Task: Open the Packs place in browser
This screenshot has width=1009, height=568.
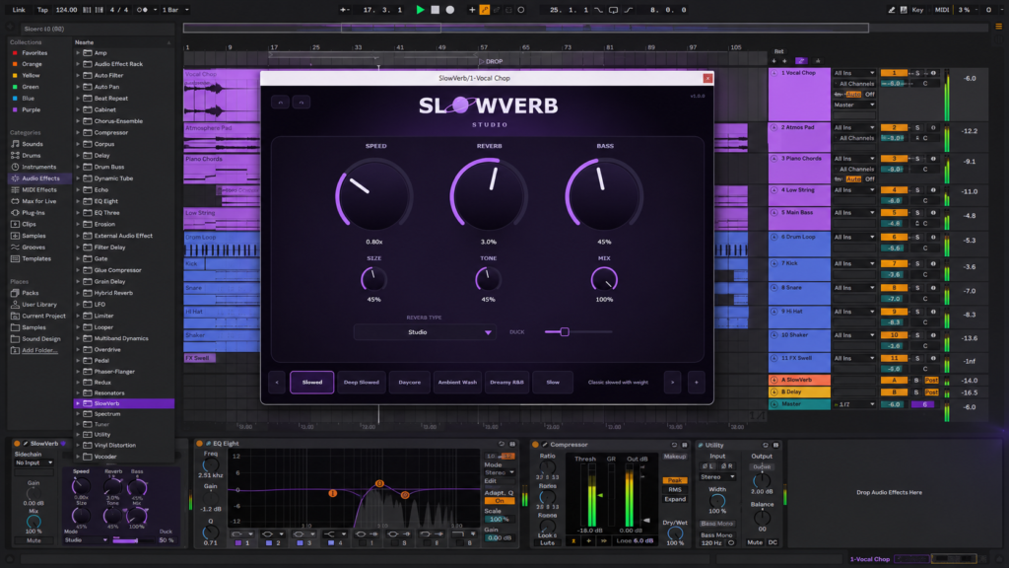Action: (x=30, y=293)
